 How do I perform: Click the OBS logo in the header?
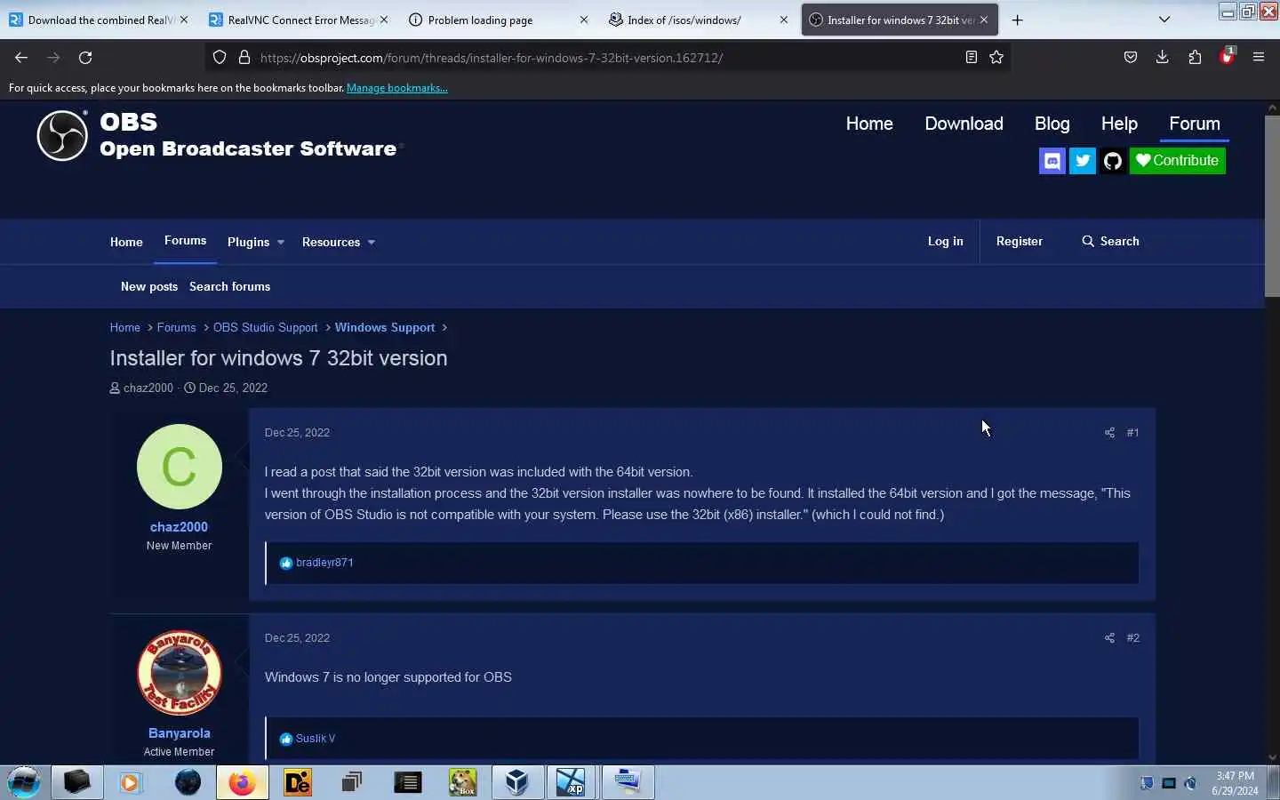click(x=62, y=135)
